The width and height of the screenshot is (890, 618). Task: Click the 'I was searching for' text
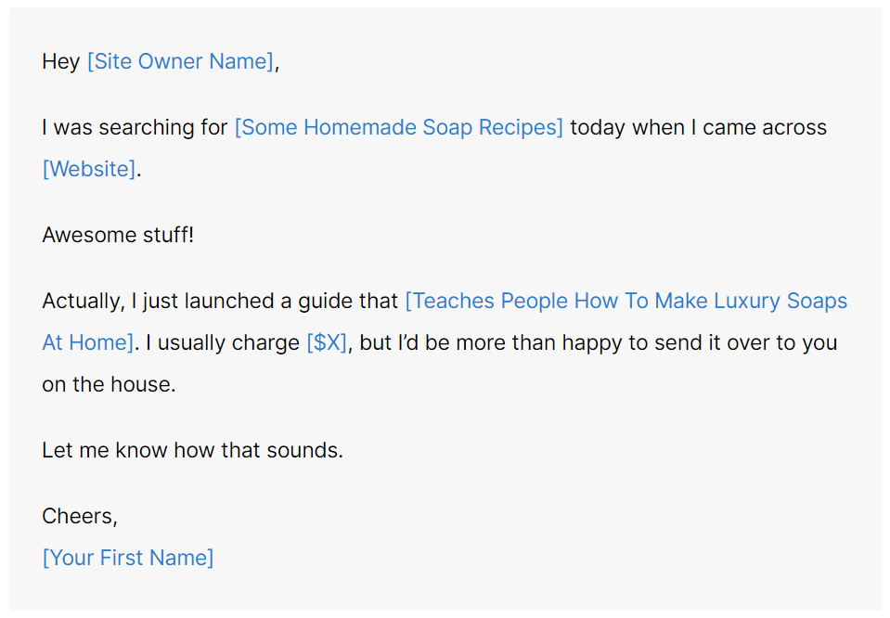coord(135,127)
